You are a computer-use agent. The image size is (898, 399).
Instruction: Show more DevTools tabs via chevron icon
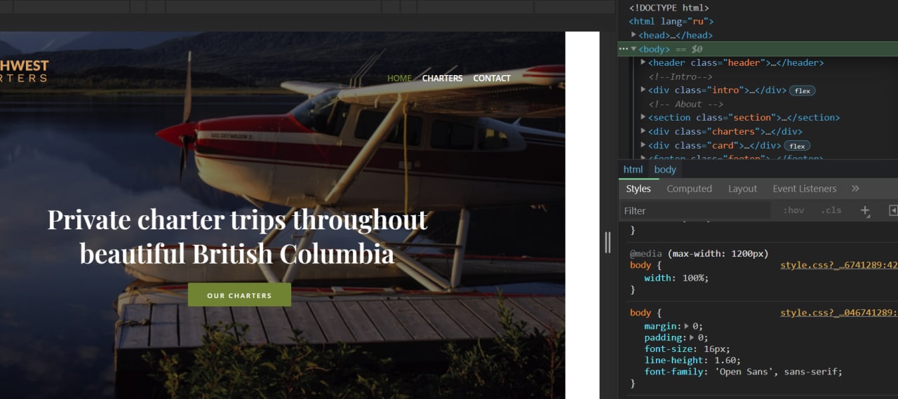click(855, 189)
